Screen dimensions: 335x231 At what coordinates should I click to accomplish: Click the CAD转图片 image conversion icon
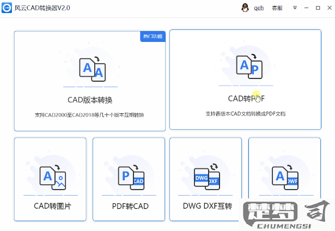pyautogui.click(x=52, y=178)
